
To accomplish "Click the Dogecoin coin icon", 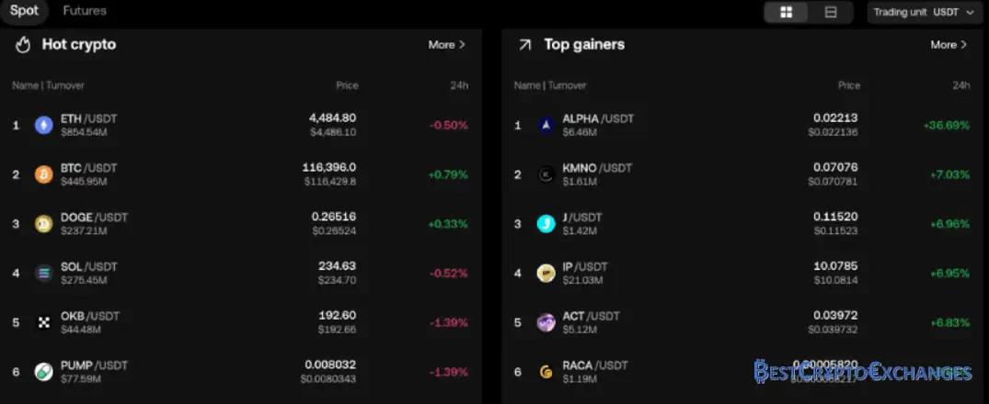I will (x=43, y=224).
